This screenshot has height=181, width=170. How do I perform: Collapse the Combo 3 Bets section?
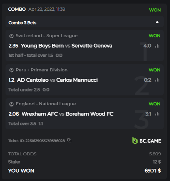pyautogui.click(x=157, y=22)
